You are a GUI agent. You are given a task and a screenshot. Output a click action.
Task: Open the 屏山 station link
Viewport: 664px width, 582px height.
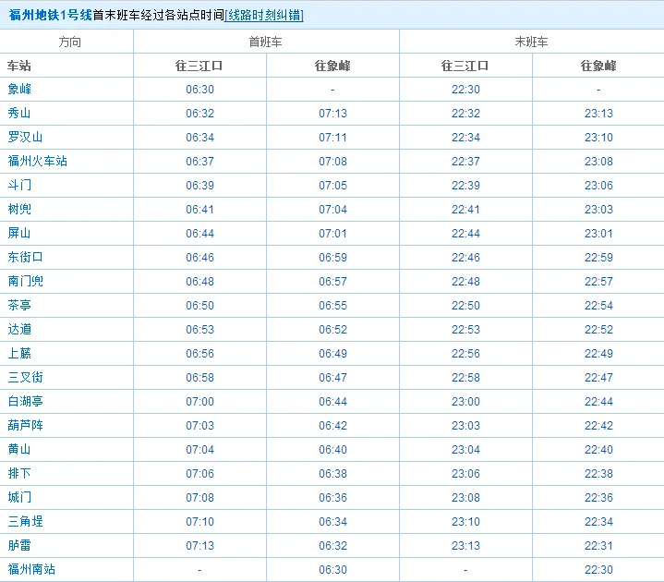19,234
